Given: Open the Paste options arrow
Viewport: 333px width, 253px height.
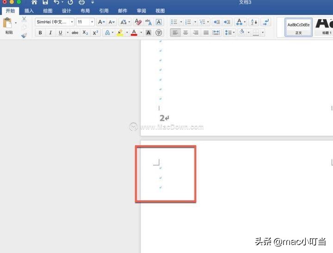Looking at the screenshot, I should [16, 23].
